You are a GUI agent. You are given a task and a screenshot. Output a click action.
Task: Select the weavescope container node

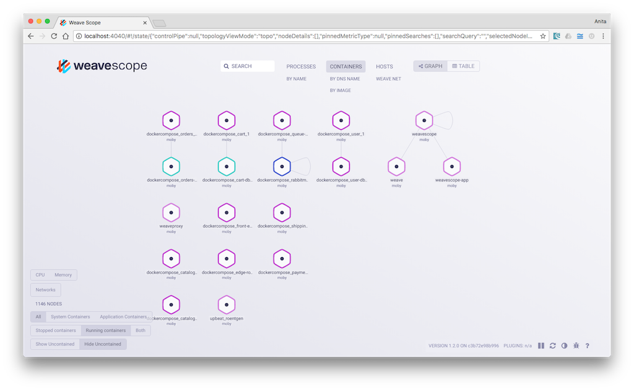[424, 121]
